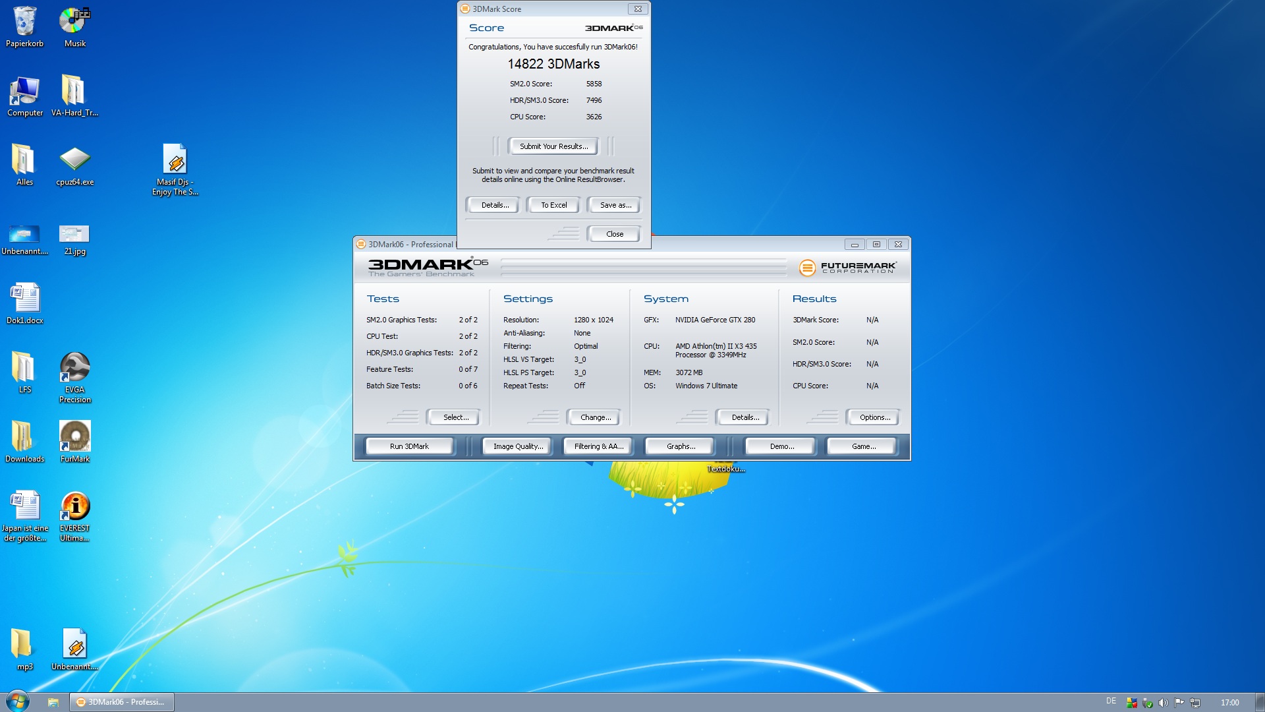Select the EVEREST Ultimate shortcut icon
This screenshot has width=1265, height=712.
[x=74, y=516]
